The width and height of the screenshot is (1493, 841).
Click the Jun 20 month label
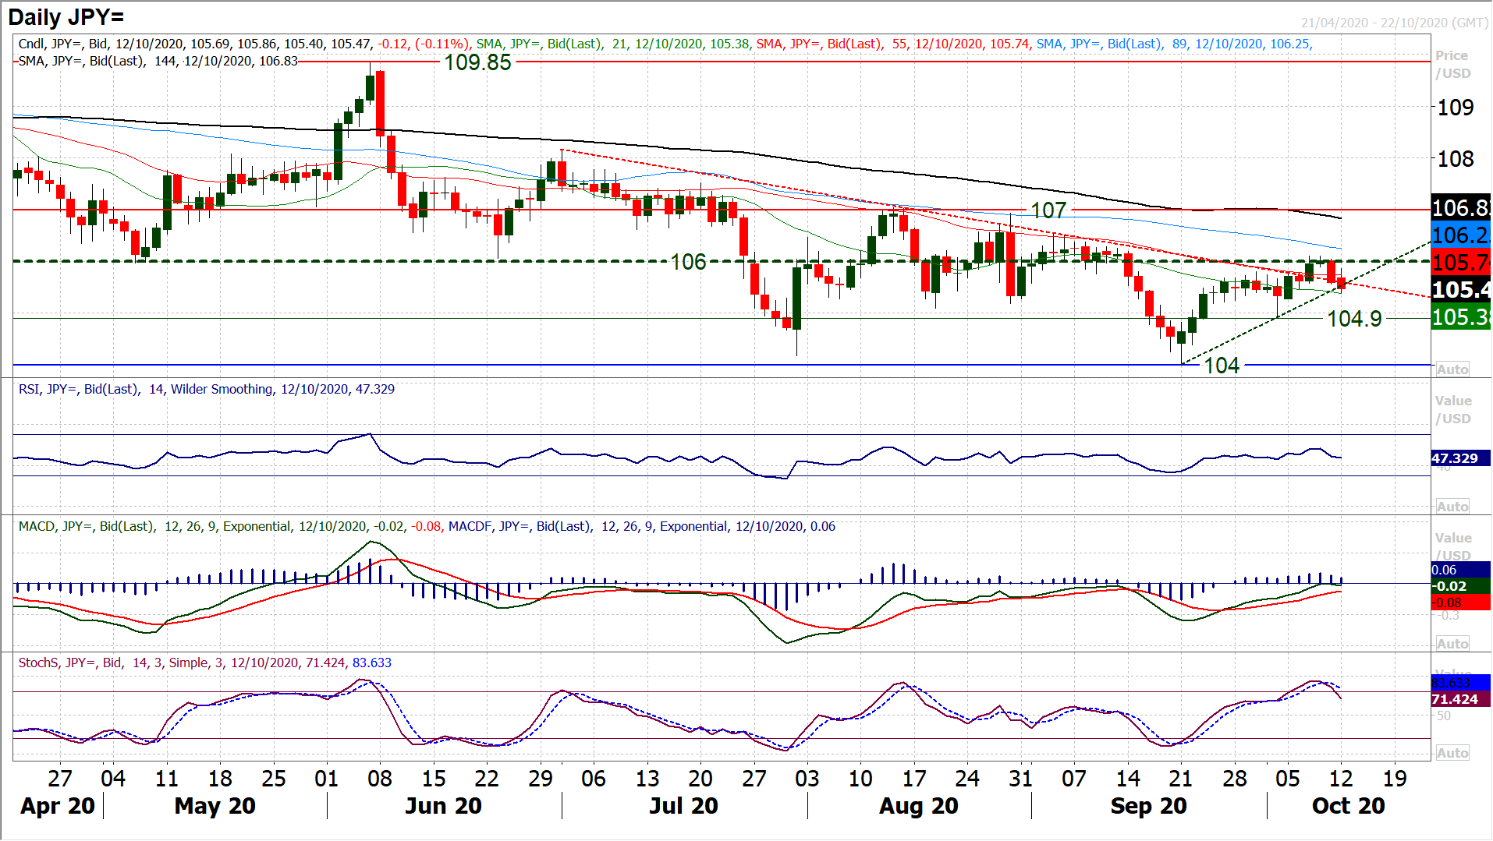pyautogui.click(x=443, y=806)
